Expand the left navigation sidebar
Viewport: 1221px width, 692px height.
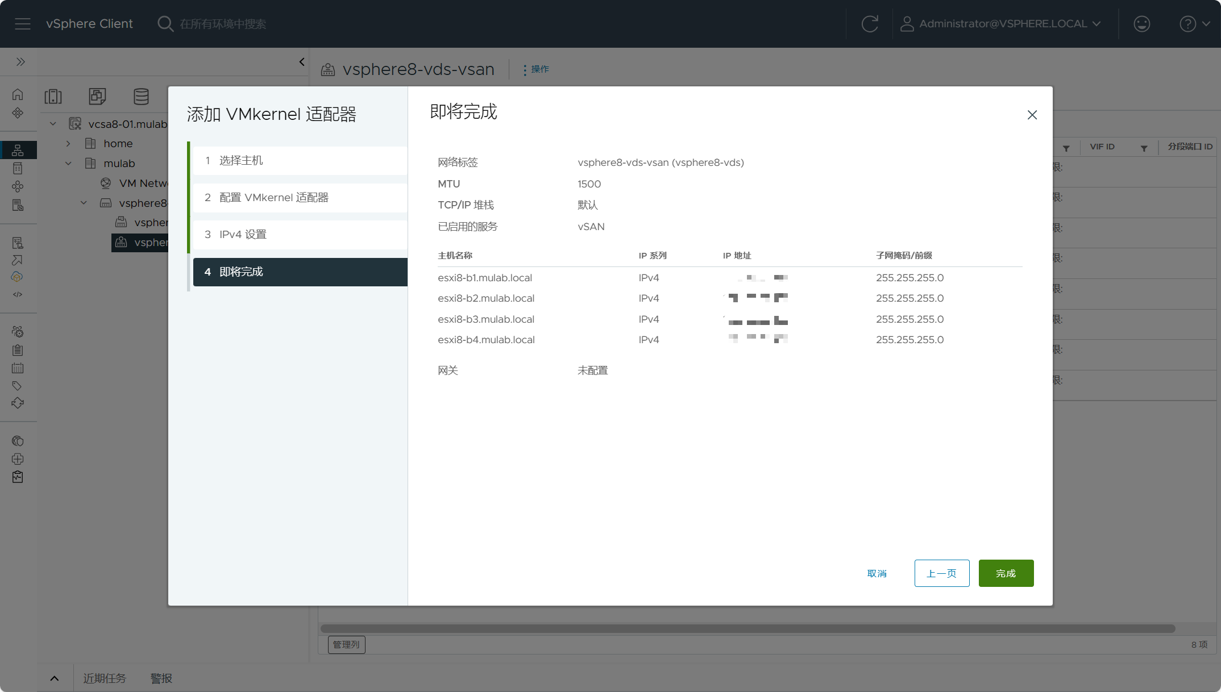(20, 61)
